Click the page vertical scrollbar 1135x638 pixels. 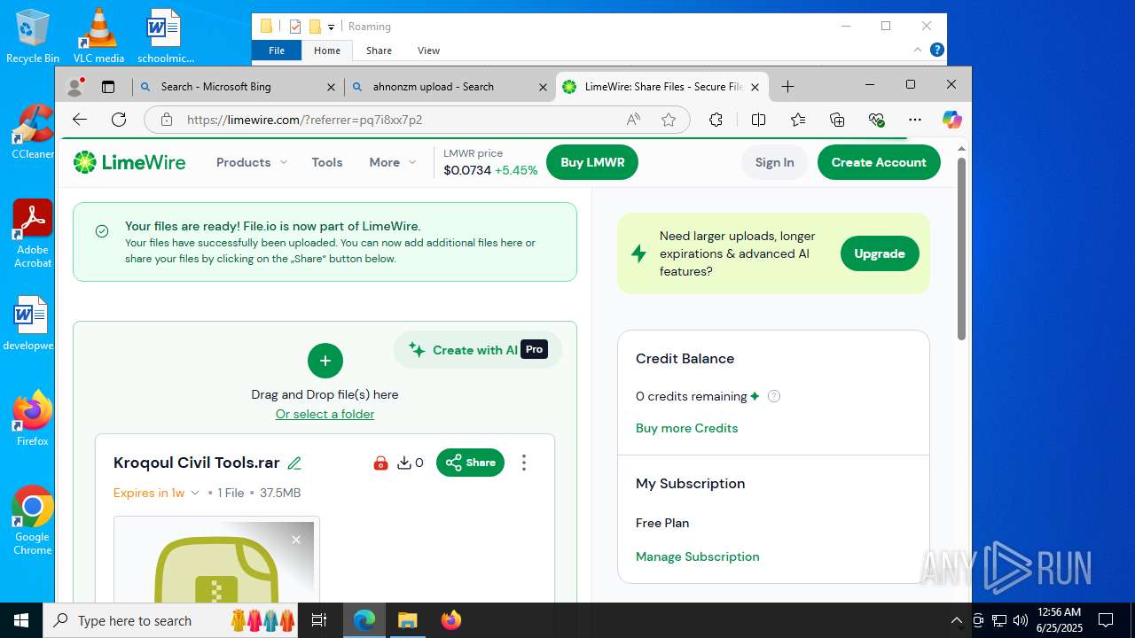click(x=961, y=248)
